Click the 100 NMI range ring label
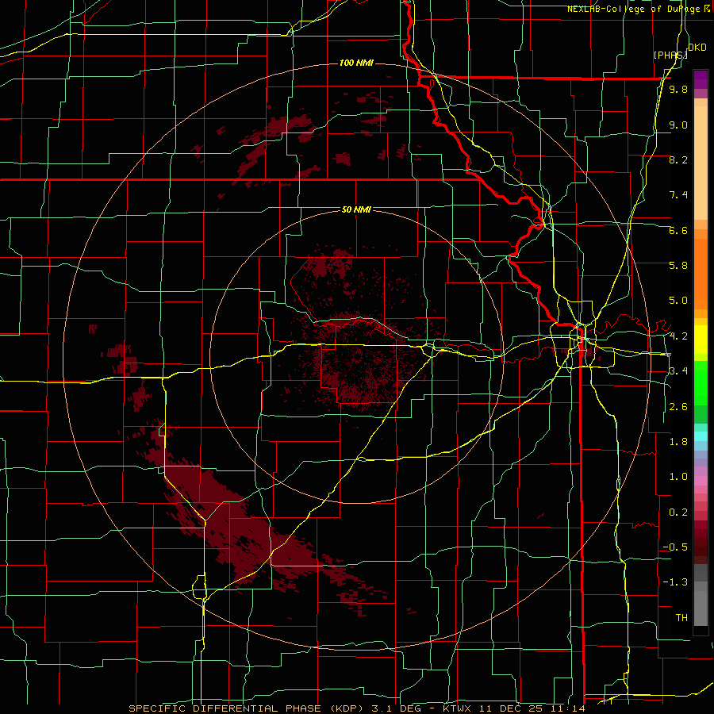 point(356,63)
